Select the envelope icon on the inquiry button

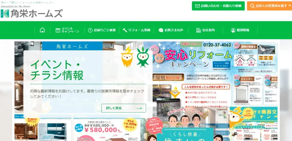coord(197,6)
